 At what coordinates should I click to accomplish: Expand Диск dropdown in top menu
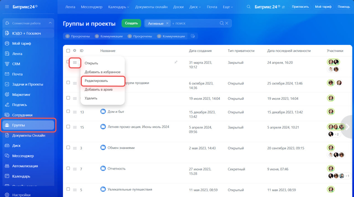coord(195,7)
